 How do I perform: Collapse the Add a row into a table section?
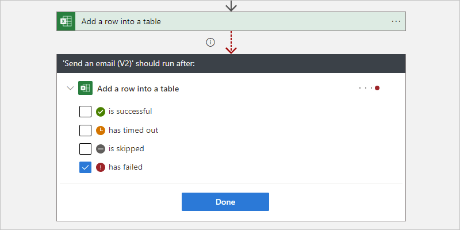pyautogui.click(x=70, y=89)
